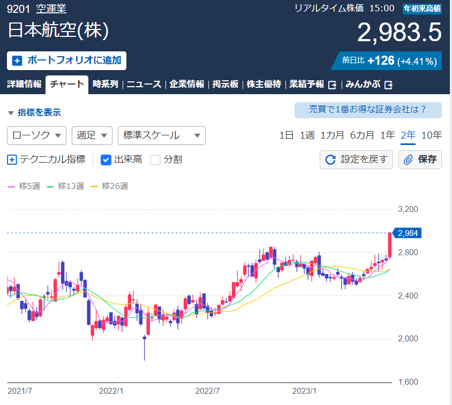Click the 2023/1 date axis label

tap(304, 391)
